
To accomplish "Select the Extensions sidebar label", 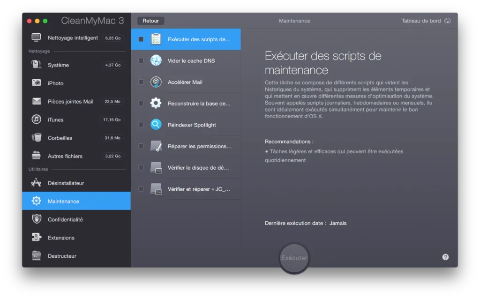I will coord(61,238).
